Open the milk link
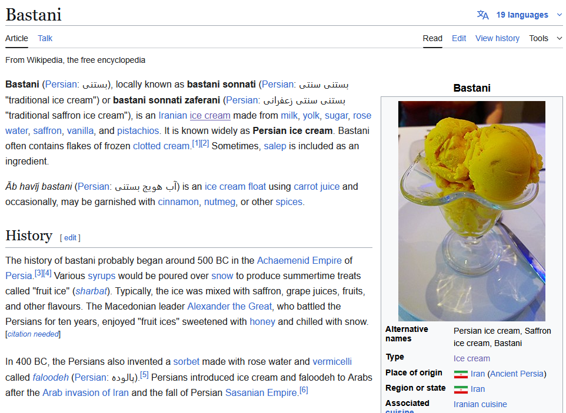The width and height of the screenshot is (566, 413). (x=289, y=115)
